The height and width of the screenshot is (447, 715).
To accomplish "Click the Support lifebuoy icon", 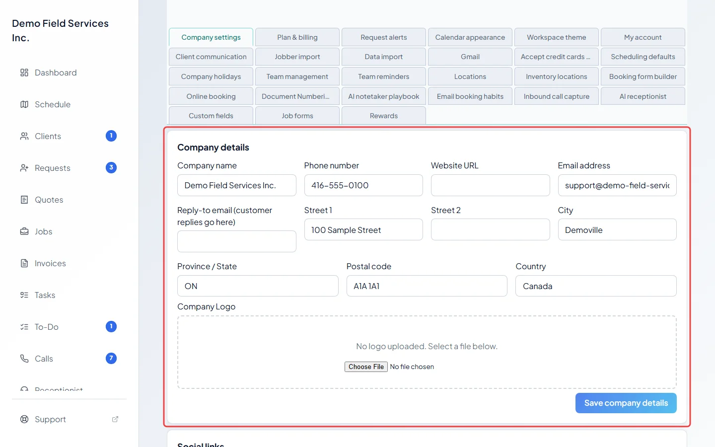I will 24,419.
